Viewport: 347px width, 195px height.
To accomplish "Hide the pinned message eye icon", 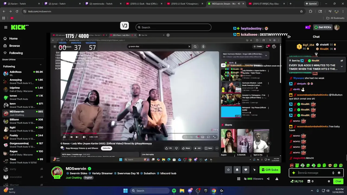I will coord(342,61).
